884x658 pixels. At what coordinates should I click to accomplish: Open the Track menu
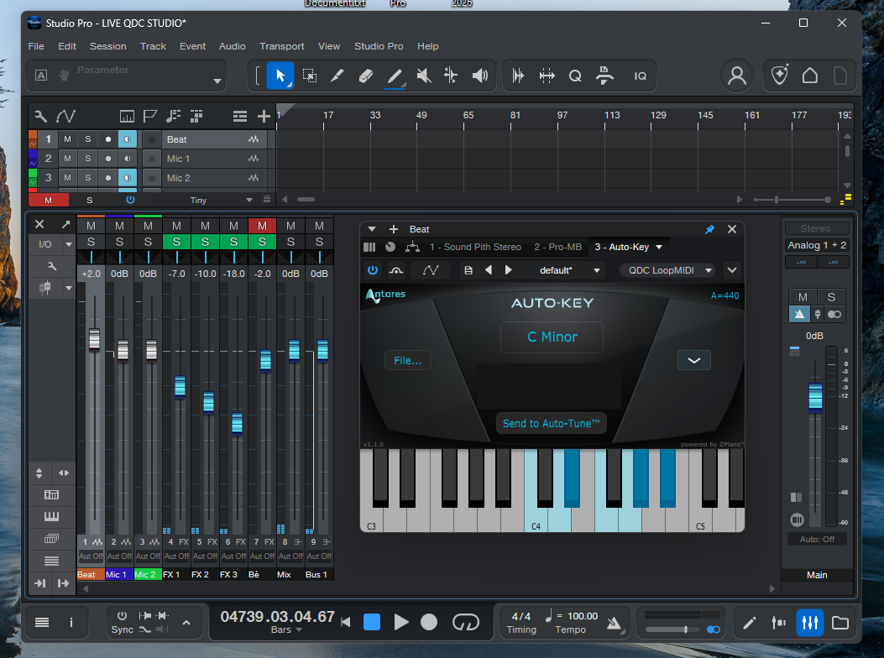click(x=153, y=46)
